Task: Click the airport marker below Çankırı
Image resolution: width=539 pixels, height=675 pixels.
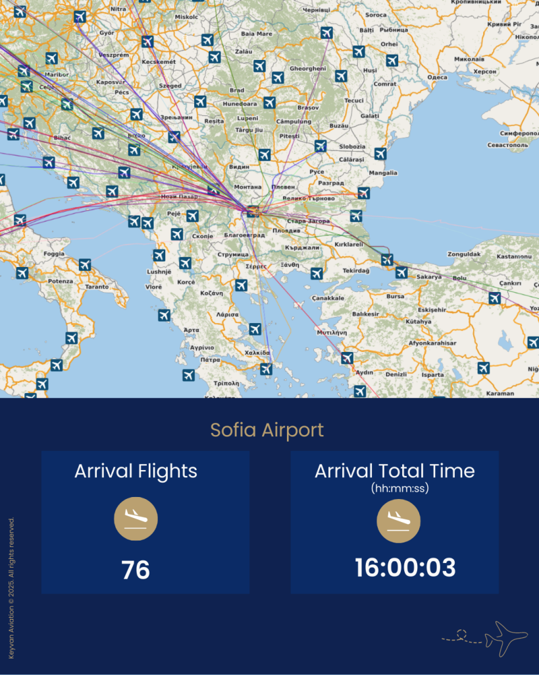Action: click(494, 298)
